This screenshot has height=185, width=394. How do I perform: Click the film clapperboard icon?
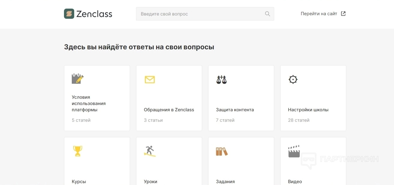click(x=294, y=151)
